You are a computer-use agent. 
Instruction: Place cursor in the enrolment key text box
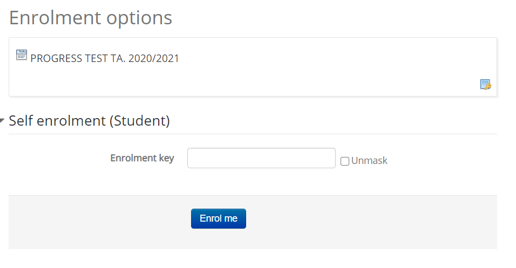(x=261, y=158)
